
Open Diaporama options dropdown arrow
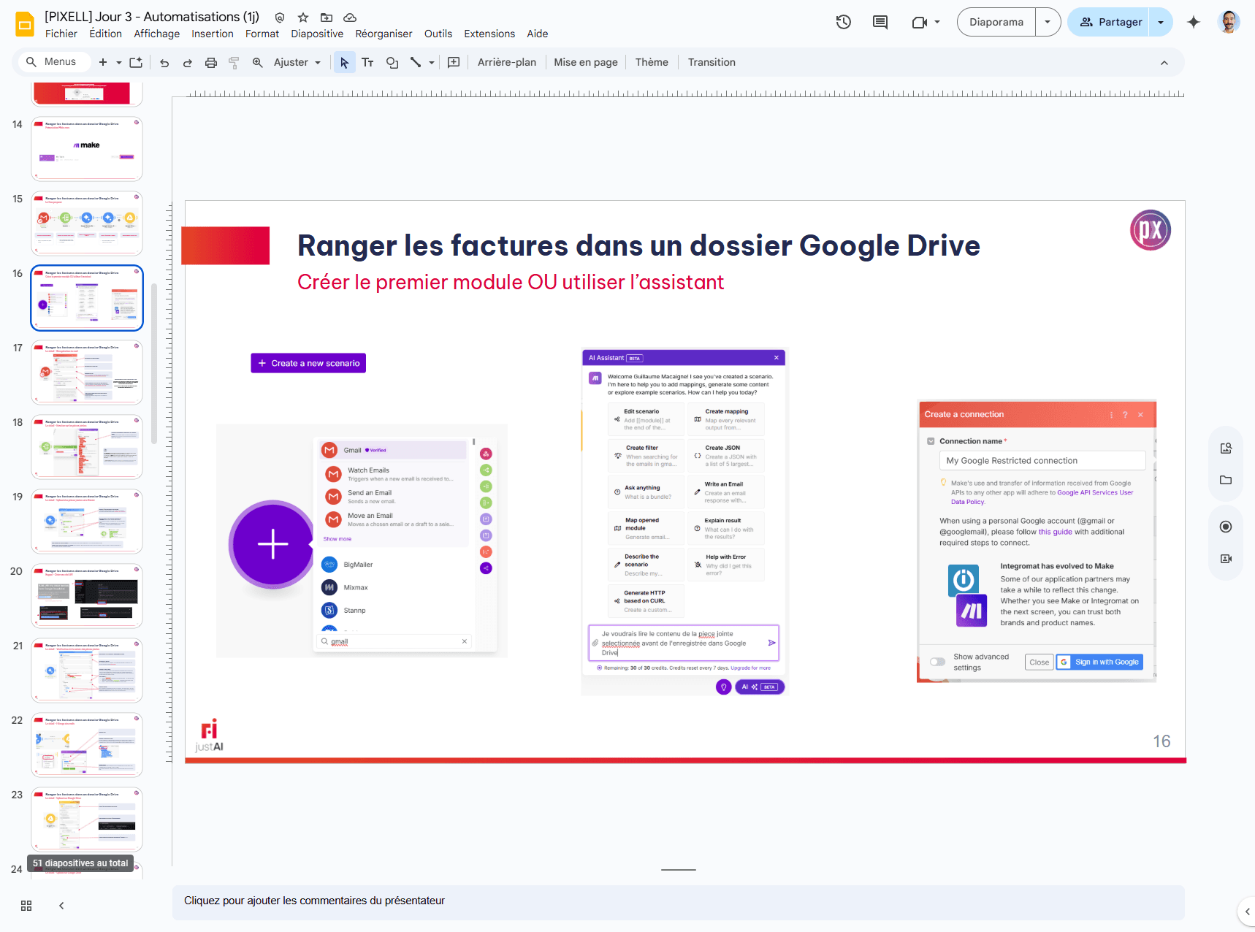[x=1048, y=22]
